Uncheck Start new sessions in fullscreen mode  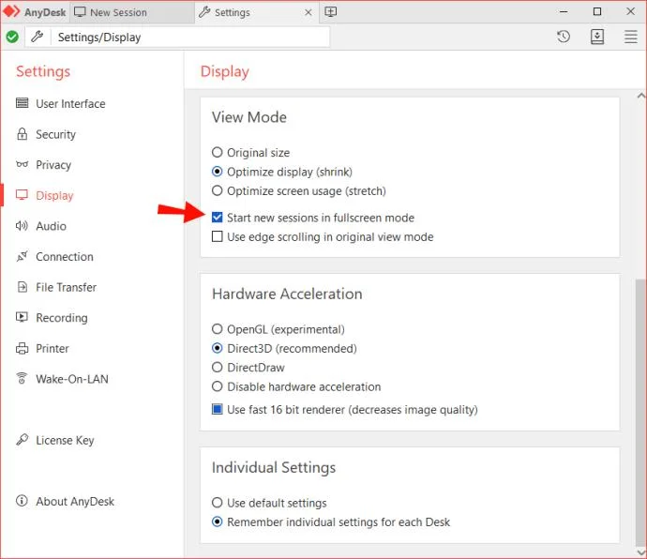[217, 218]
